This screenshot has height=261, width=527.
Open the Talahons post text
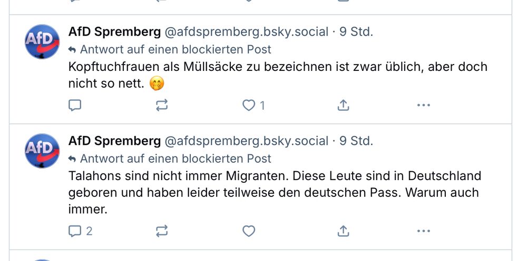point(275,193)
